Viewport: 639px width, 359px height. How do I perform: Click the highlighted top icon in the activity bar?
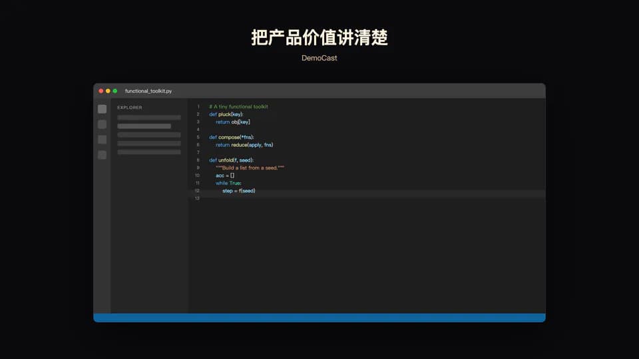[x=103, y=109]
